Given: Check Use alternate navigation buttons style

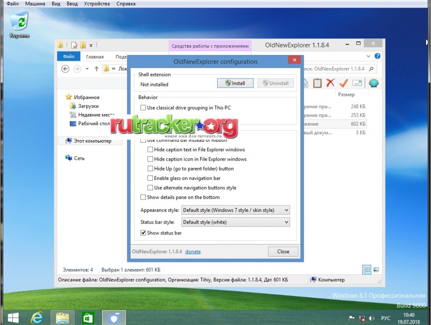Looking at the screenshot, I should coord(192,187).
